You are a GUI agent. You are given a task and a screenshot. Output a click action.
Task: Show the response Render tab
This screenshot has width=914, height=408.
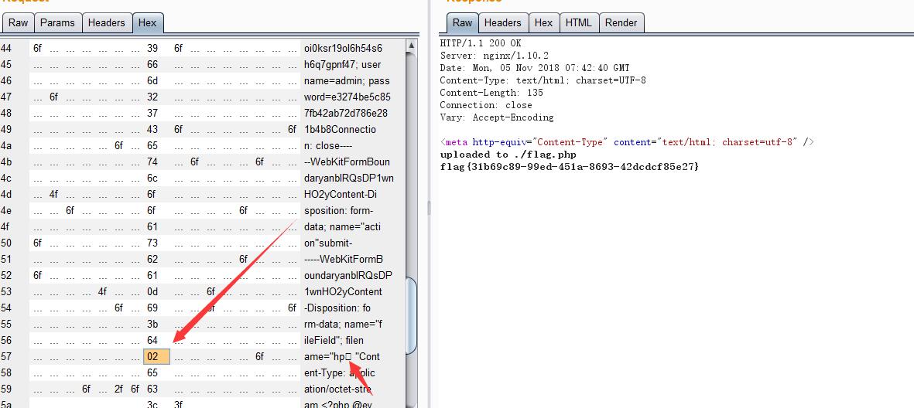pyautogui.click(x=621, y=22)
